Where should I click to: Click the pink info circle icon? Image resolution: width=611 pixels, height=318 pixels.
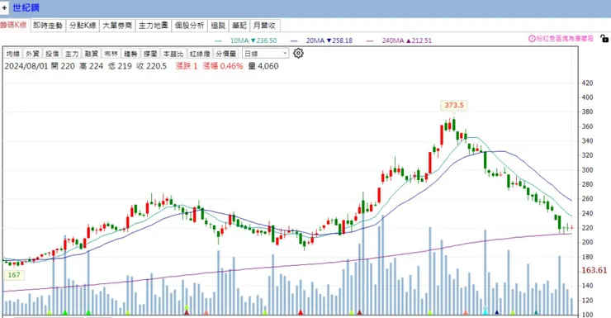(x=532, y=39)
